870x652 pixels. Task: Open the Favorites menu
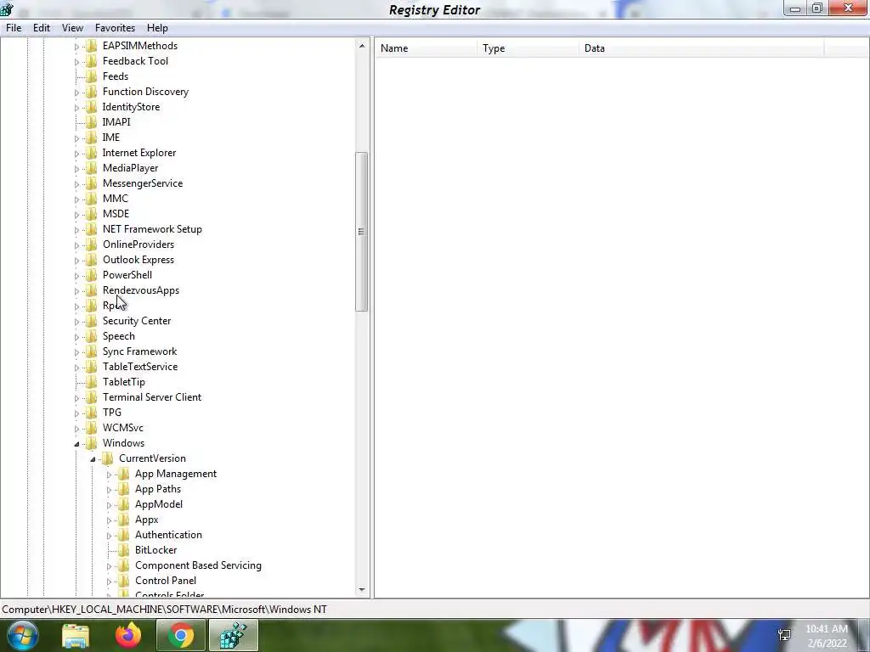(115, 28)
